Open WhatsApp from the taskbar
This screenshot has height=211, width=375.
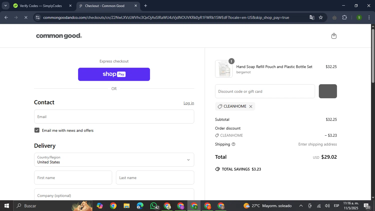click(x=154, y=206)
